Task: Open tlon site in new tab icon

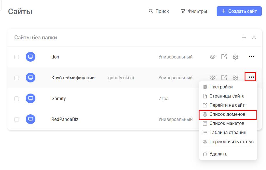Action: [x=224, y=57]
